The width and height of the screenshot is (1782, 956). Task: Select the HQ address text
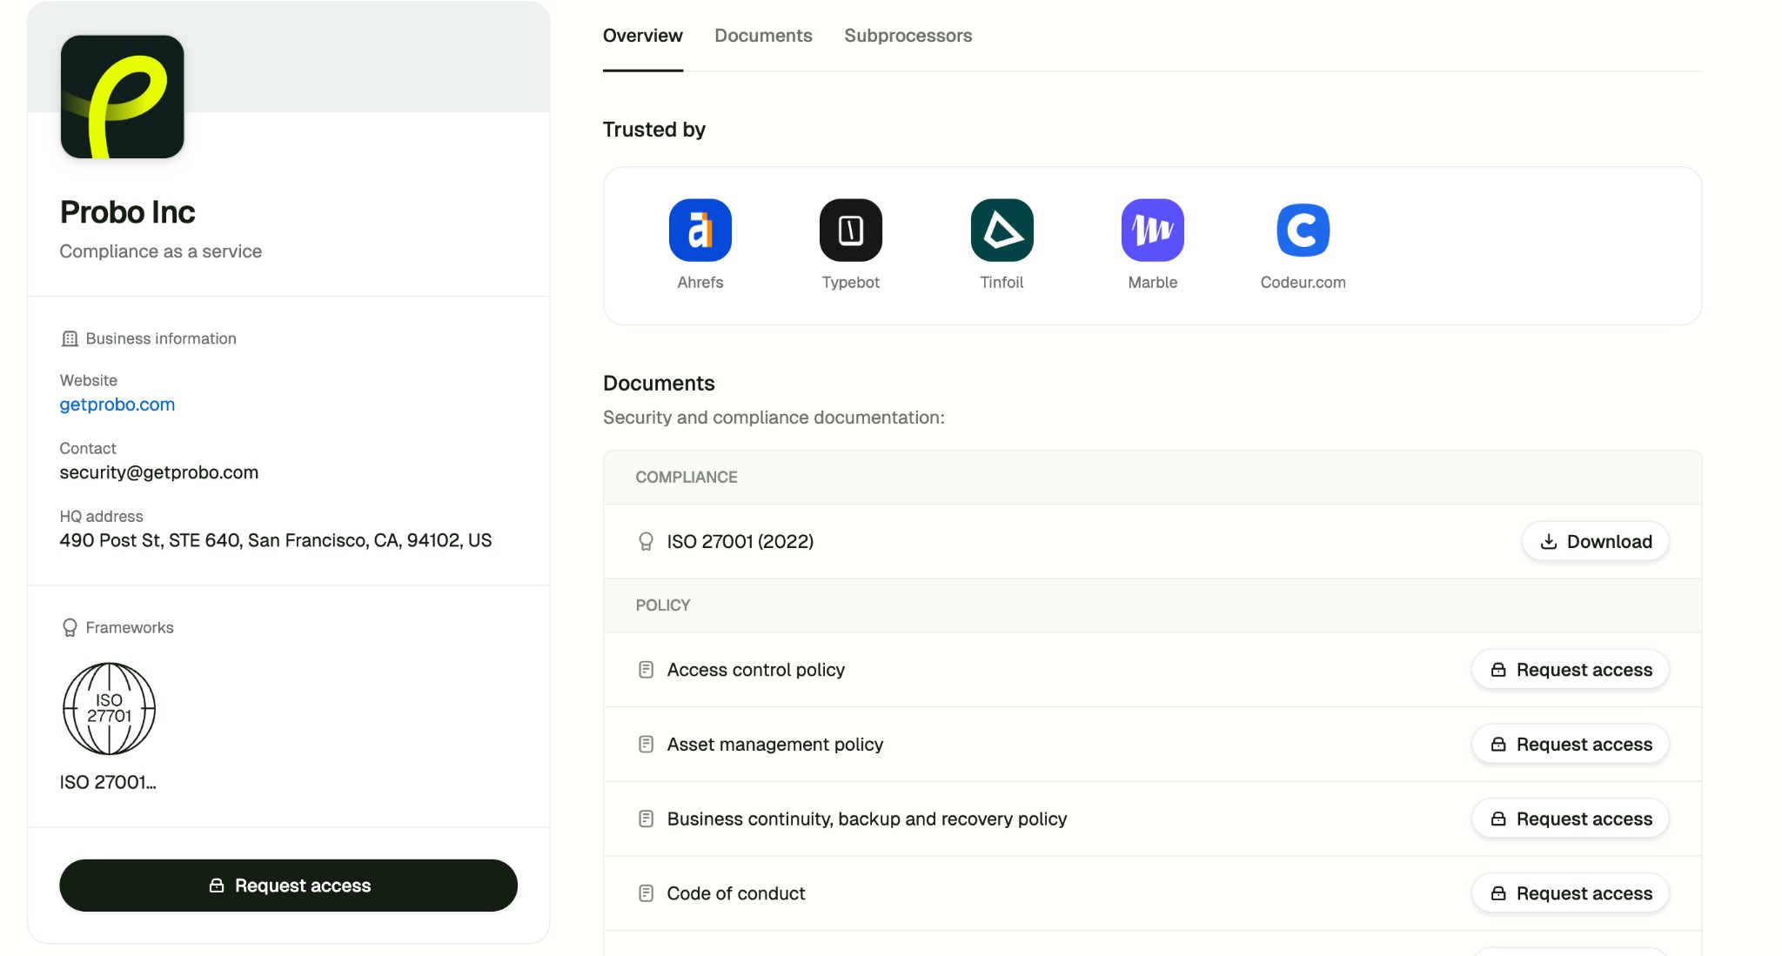pos(276,540)
